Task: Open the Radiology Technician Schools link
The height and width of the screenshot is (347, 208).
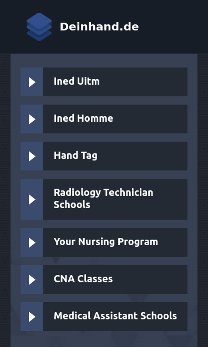Action: (104, 199)
